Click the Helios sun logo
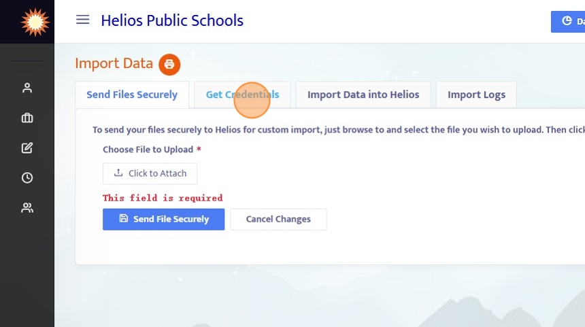Image resolution: width=585 pixels, height=327 pixels. click(35, 22)
